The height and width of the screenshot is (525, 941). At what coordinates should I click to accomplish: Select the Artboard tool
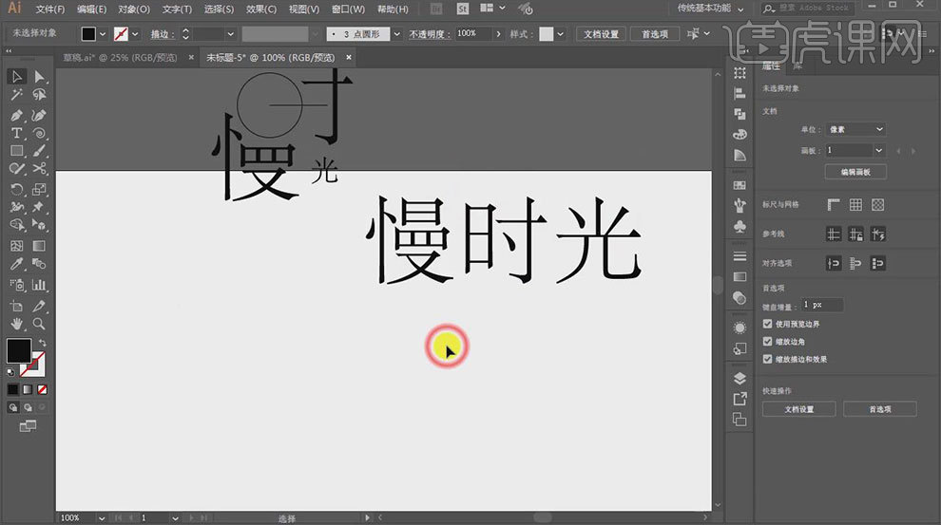(x=17, y=307)
